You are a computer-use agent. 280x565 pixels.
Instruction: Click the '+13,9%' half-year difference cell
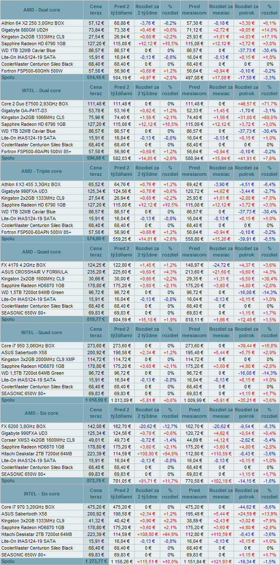point(269,514)
